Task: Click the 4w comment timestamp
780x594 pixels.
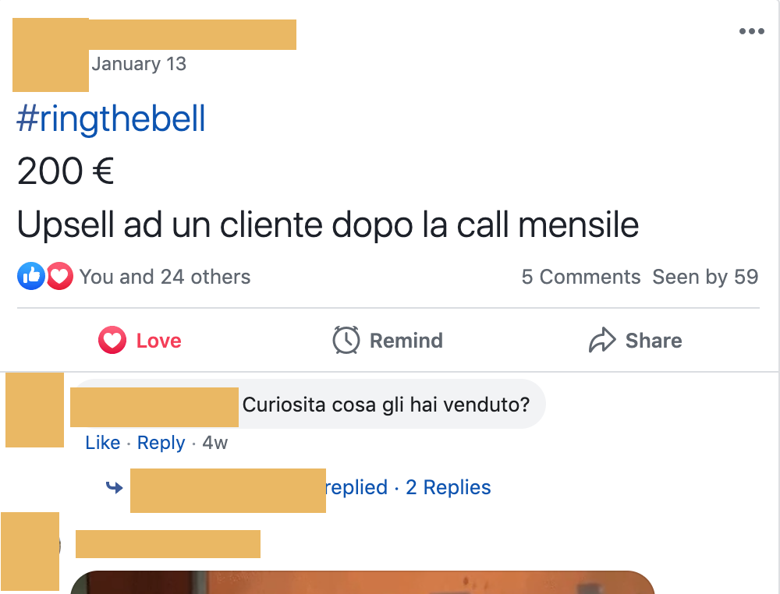Action: click(x=215, y=443)
